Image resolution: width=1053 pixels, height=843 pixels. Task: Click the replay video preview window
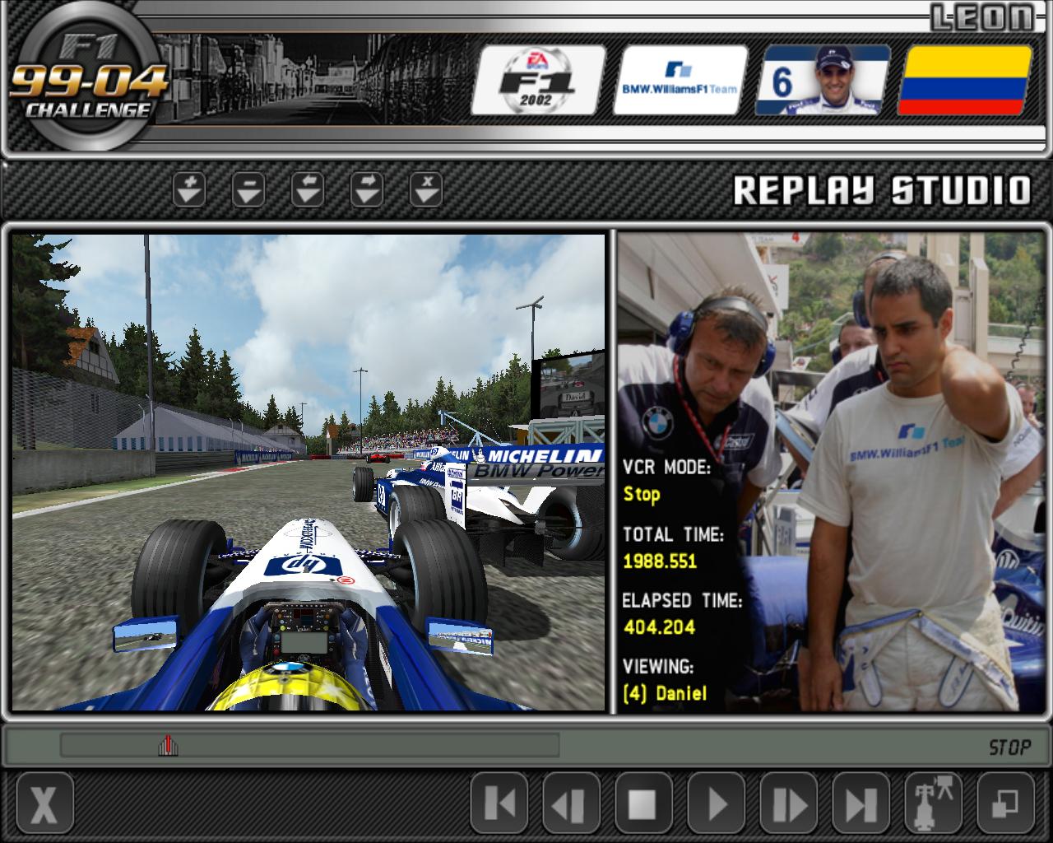308,472
